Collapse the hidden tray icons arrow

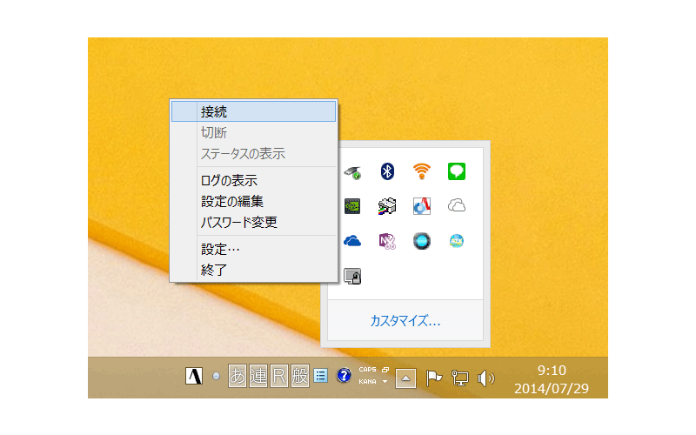[x=406, y=378]
